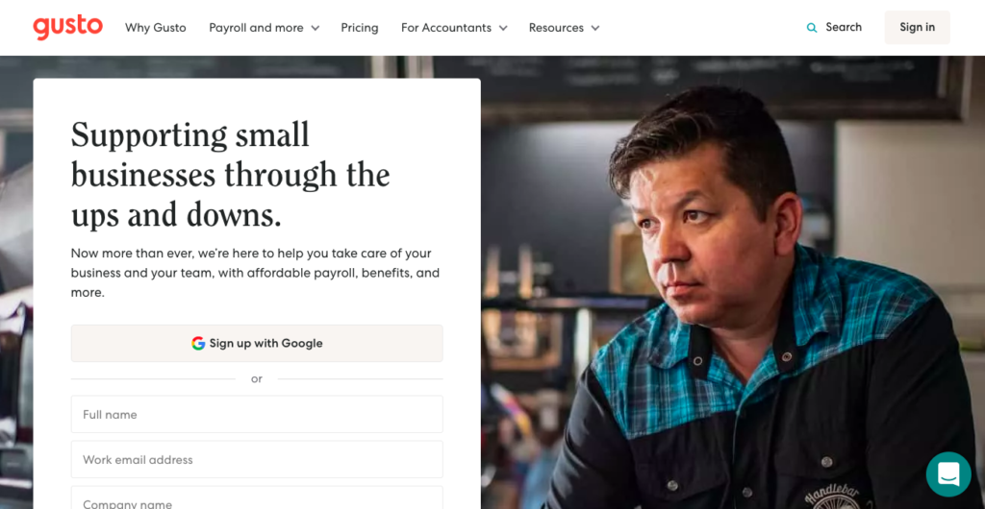This screenshot has width=985, height=509.
Task: Open the Why Gusto page
Action: [x=156, y=28]
